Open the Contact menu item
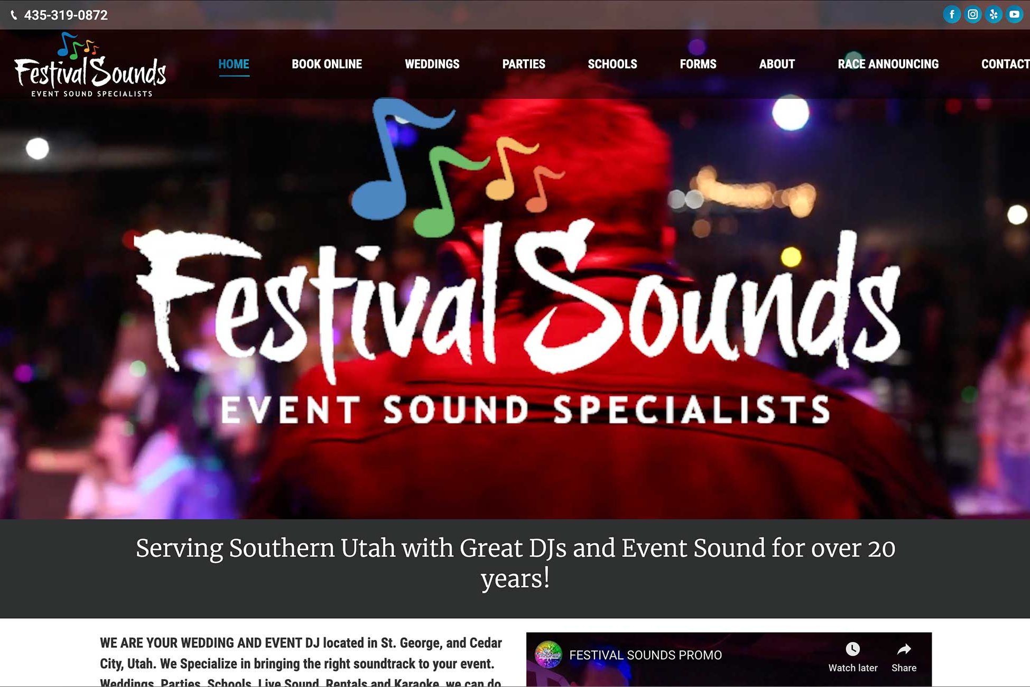1030x687 pixels. tap(1005, 64)
